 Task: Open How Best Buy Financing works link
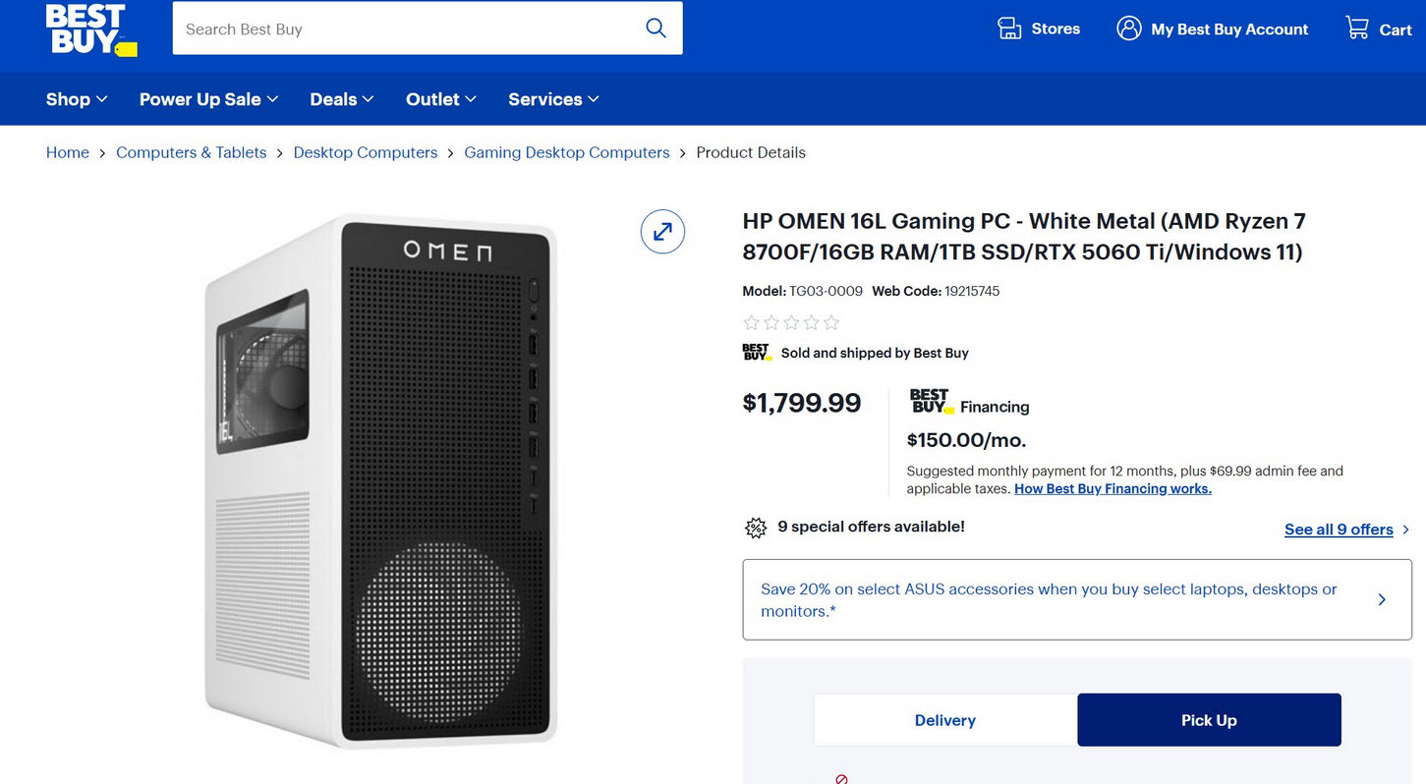[1112, 489]
